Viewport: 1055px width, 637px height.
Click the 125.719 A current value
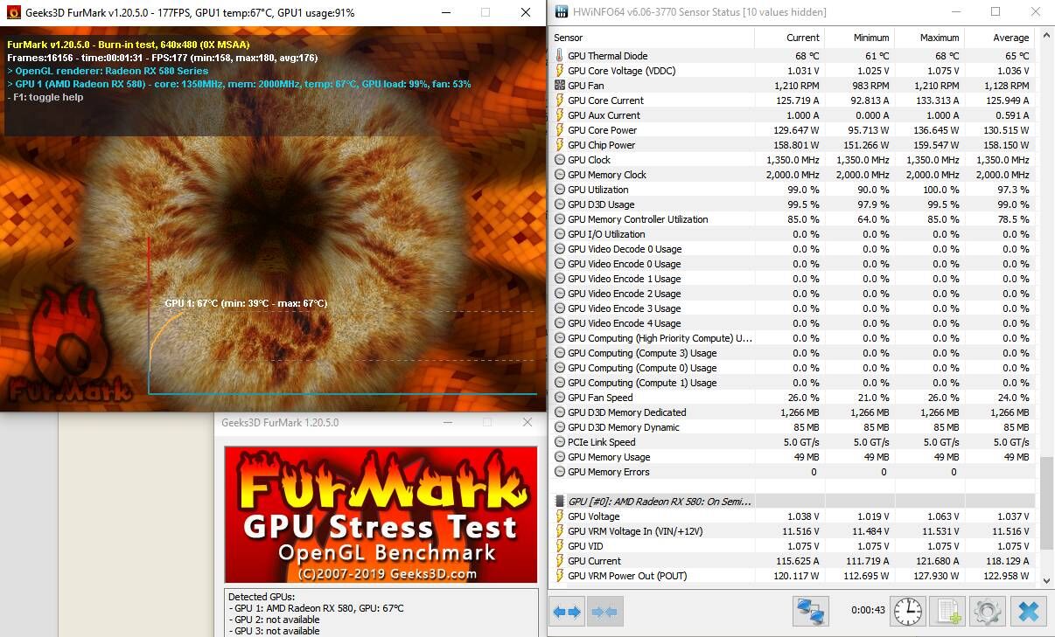coord(797,100)
